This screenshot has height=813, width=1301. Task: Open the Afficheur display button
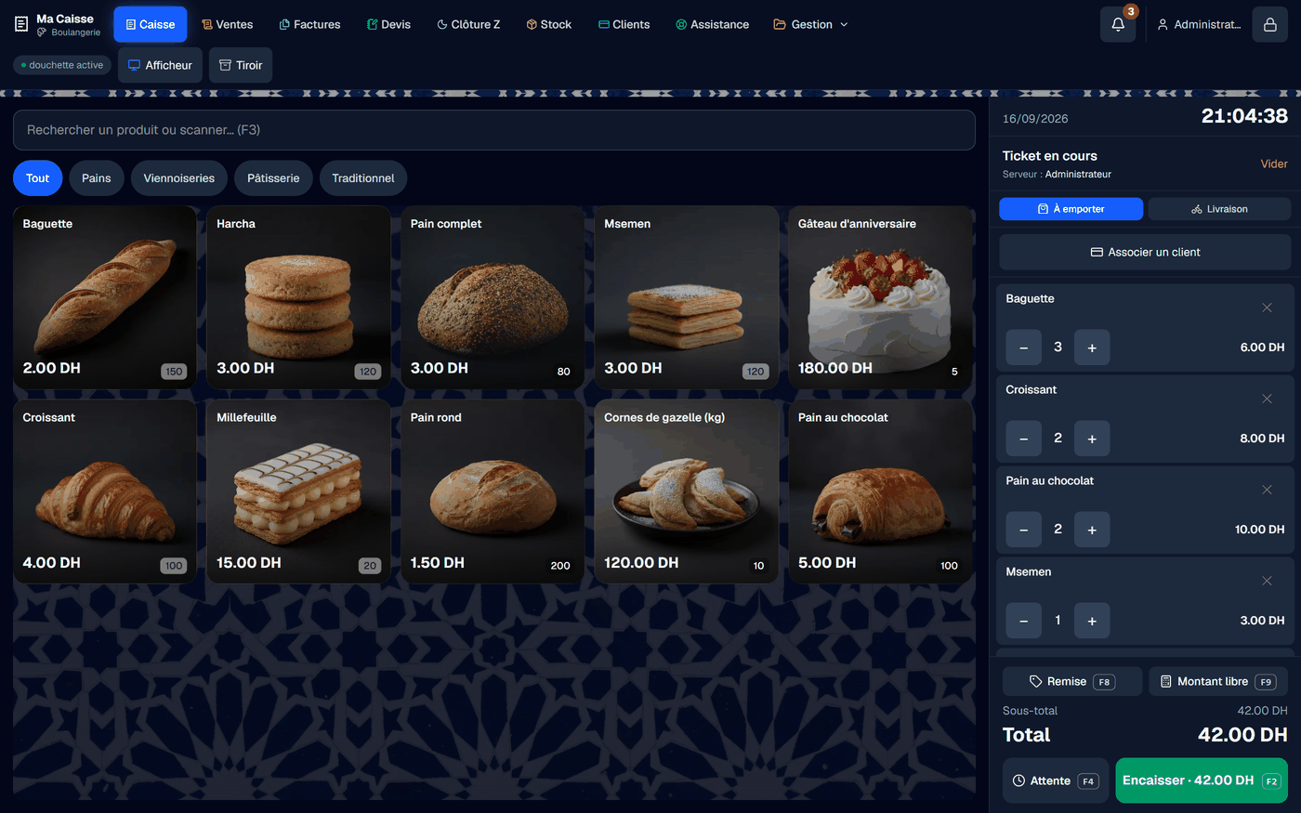click(160, 65)
